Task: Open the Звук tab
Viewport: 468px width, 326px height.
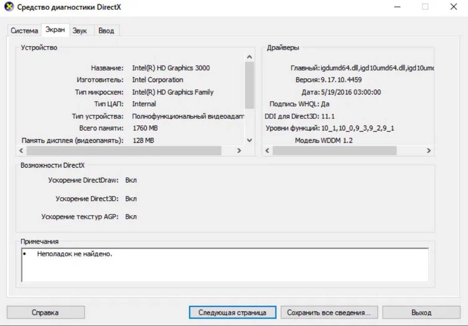Action: (x=80, y=31)
